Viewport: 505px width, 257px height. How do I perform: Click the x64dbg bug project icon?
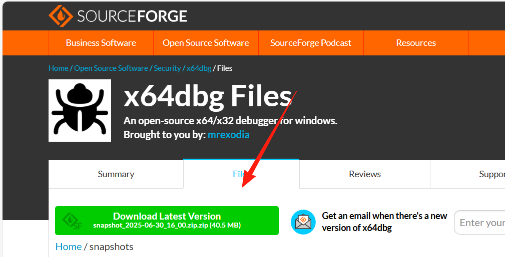click(80, 110)
